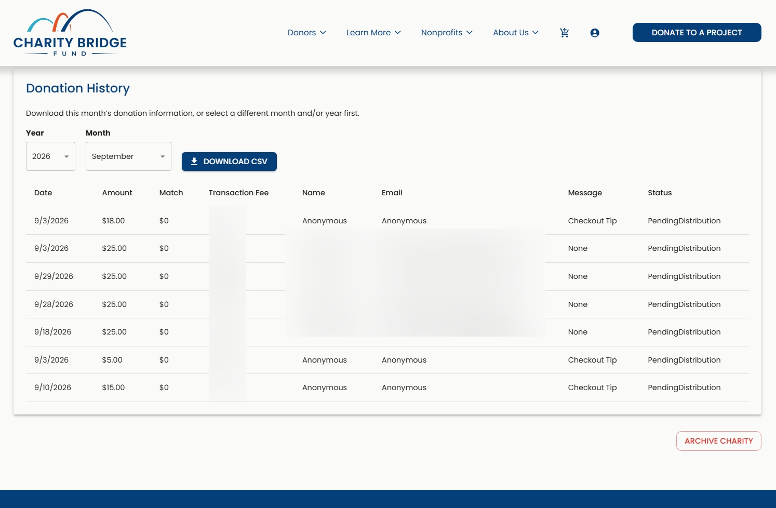Click Checkout Tip in the $18.00 row

point(593,221)
